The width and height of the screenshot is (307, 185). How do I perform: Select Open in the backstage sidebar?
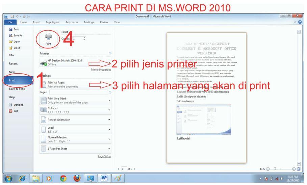click(15, 42)
